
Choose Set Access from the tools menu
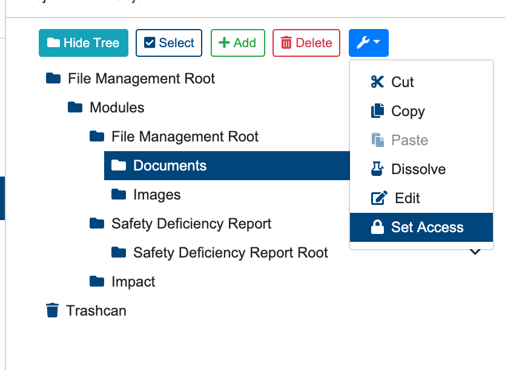point(421,227)
